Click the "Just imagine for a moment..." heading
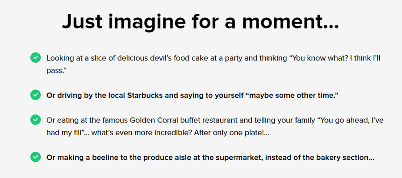402x178 pixels. (x=201, y=22)
